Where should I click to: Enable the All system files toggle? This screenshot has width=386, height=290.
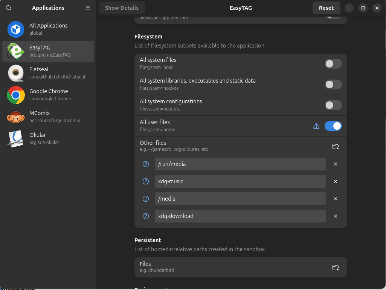coord(333,64)
